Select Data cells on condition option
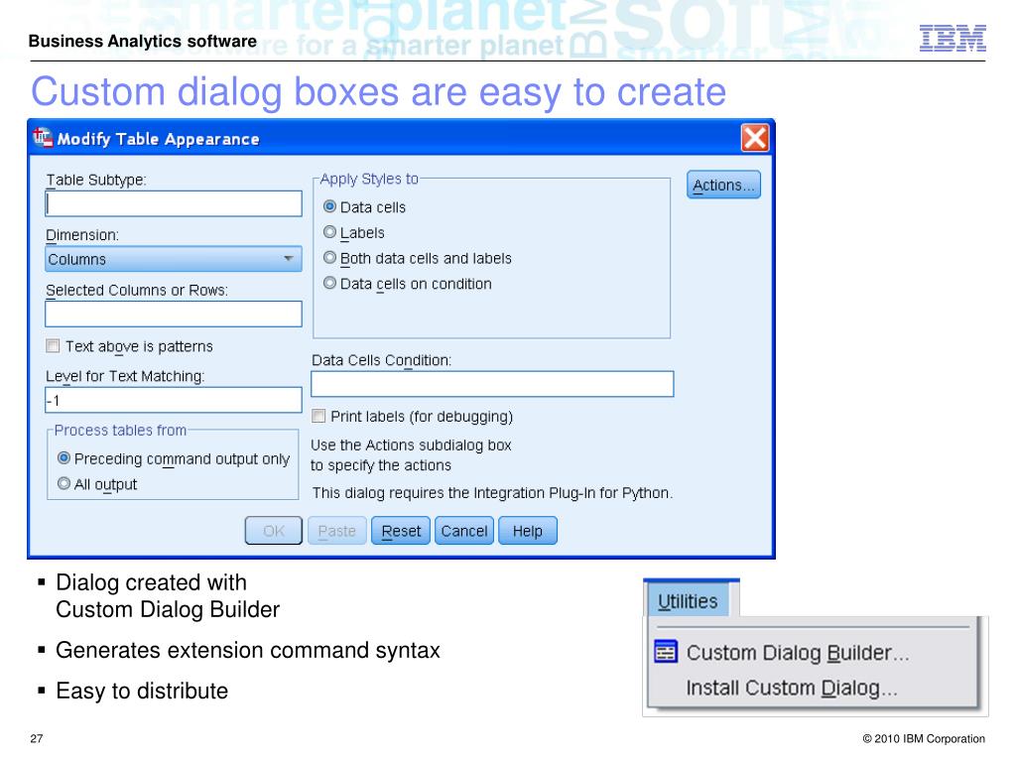 pyautogui.click(x=329, y=283)
